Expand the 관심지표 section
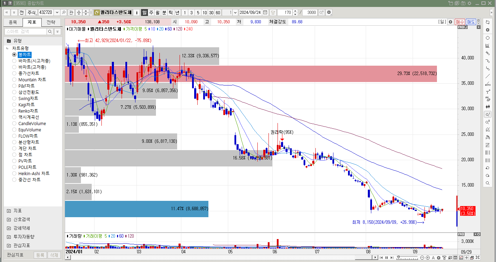 (9, 245)
